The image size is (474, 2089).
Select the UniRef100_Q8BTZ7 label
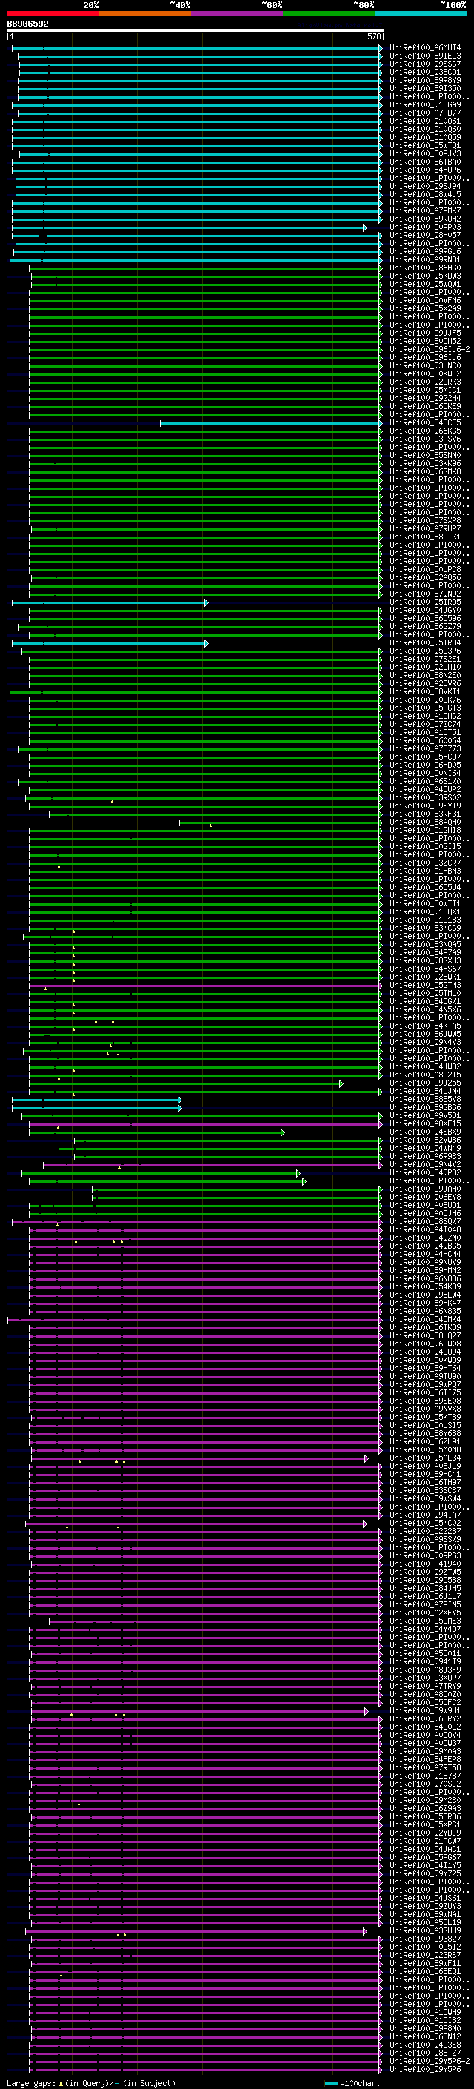(424, 2053)
